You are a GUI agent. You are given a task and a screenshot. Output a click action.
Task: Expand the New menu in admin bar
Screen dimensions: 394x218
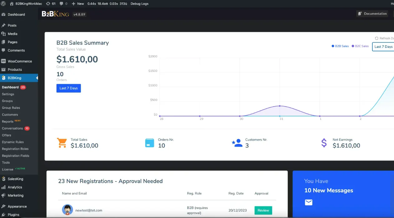(x=78, y=4)
